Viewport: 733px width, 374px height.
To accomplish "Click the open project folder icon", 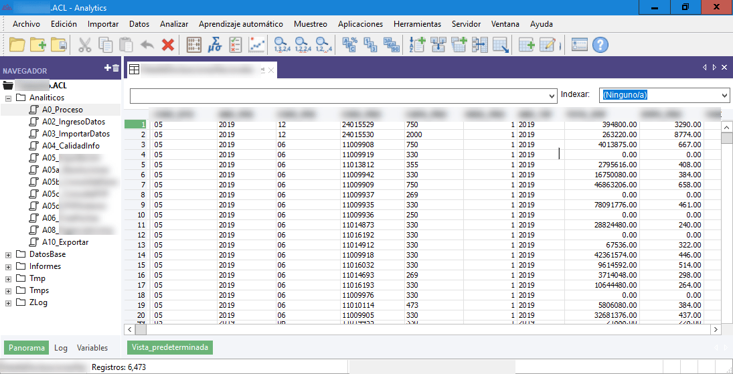I will pyautogui.click(x=17, y=44).
